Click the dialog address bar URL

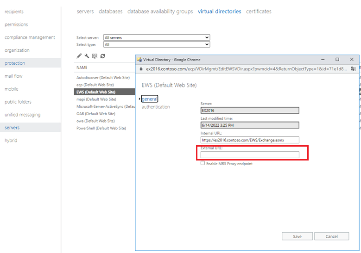[x=247, y=69]
